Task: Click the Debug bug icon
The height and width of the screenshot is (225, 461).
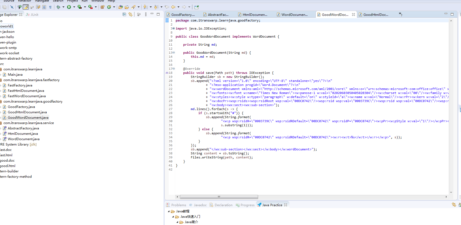Action: click(x=58, y=7)
